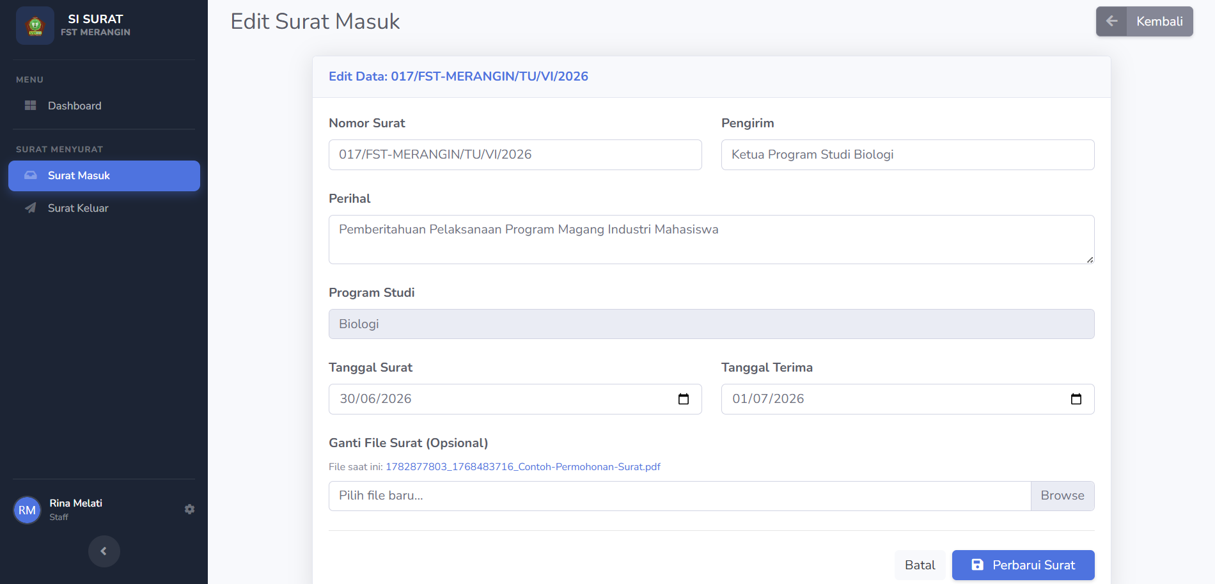This screenshot has height=584, width=1215.
Task: Focus the Nomor Surat input field
Action: [515, 155]
